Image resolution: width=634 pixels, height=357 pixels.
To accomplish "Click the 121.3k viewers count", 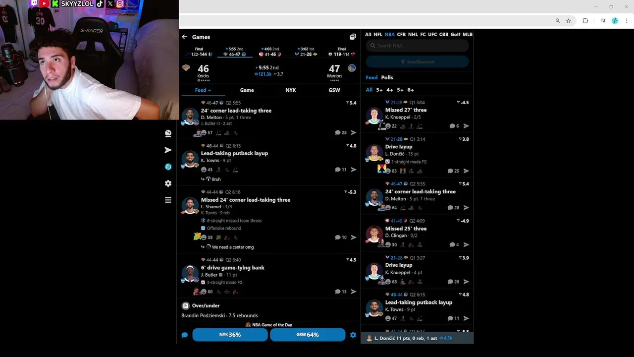I will [264, 74].
